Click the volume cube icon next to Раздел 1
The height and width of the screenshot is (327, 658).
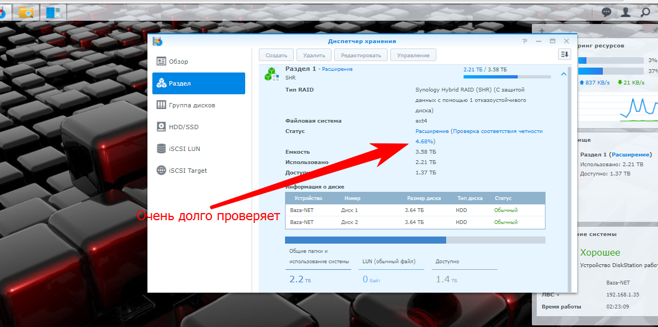coord(271,74)
